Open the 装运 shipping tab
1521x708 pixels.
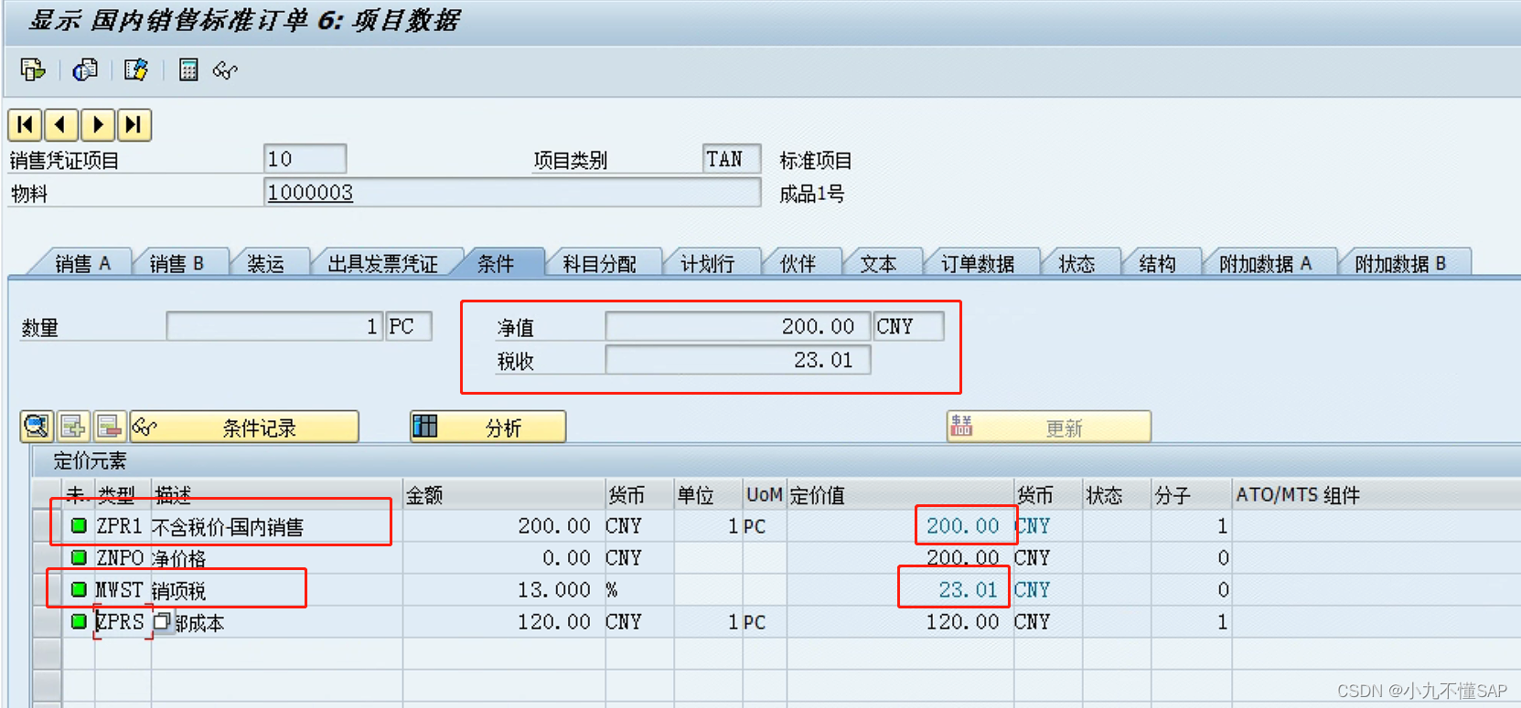(265, 263)
